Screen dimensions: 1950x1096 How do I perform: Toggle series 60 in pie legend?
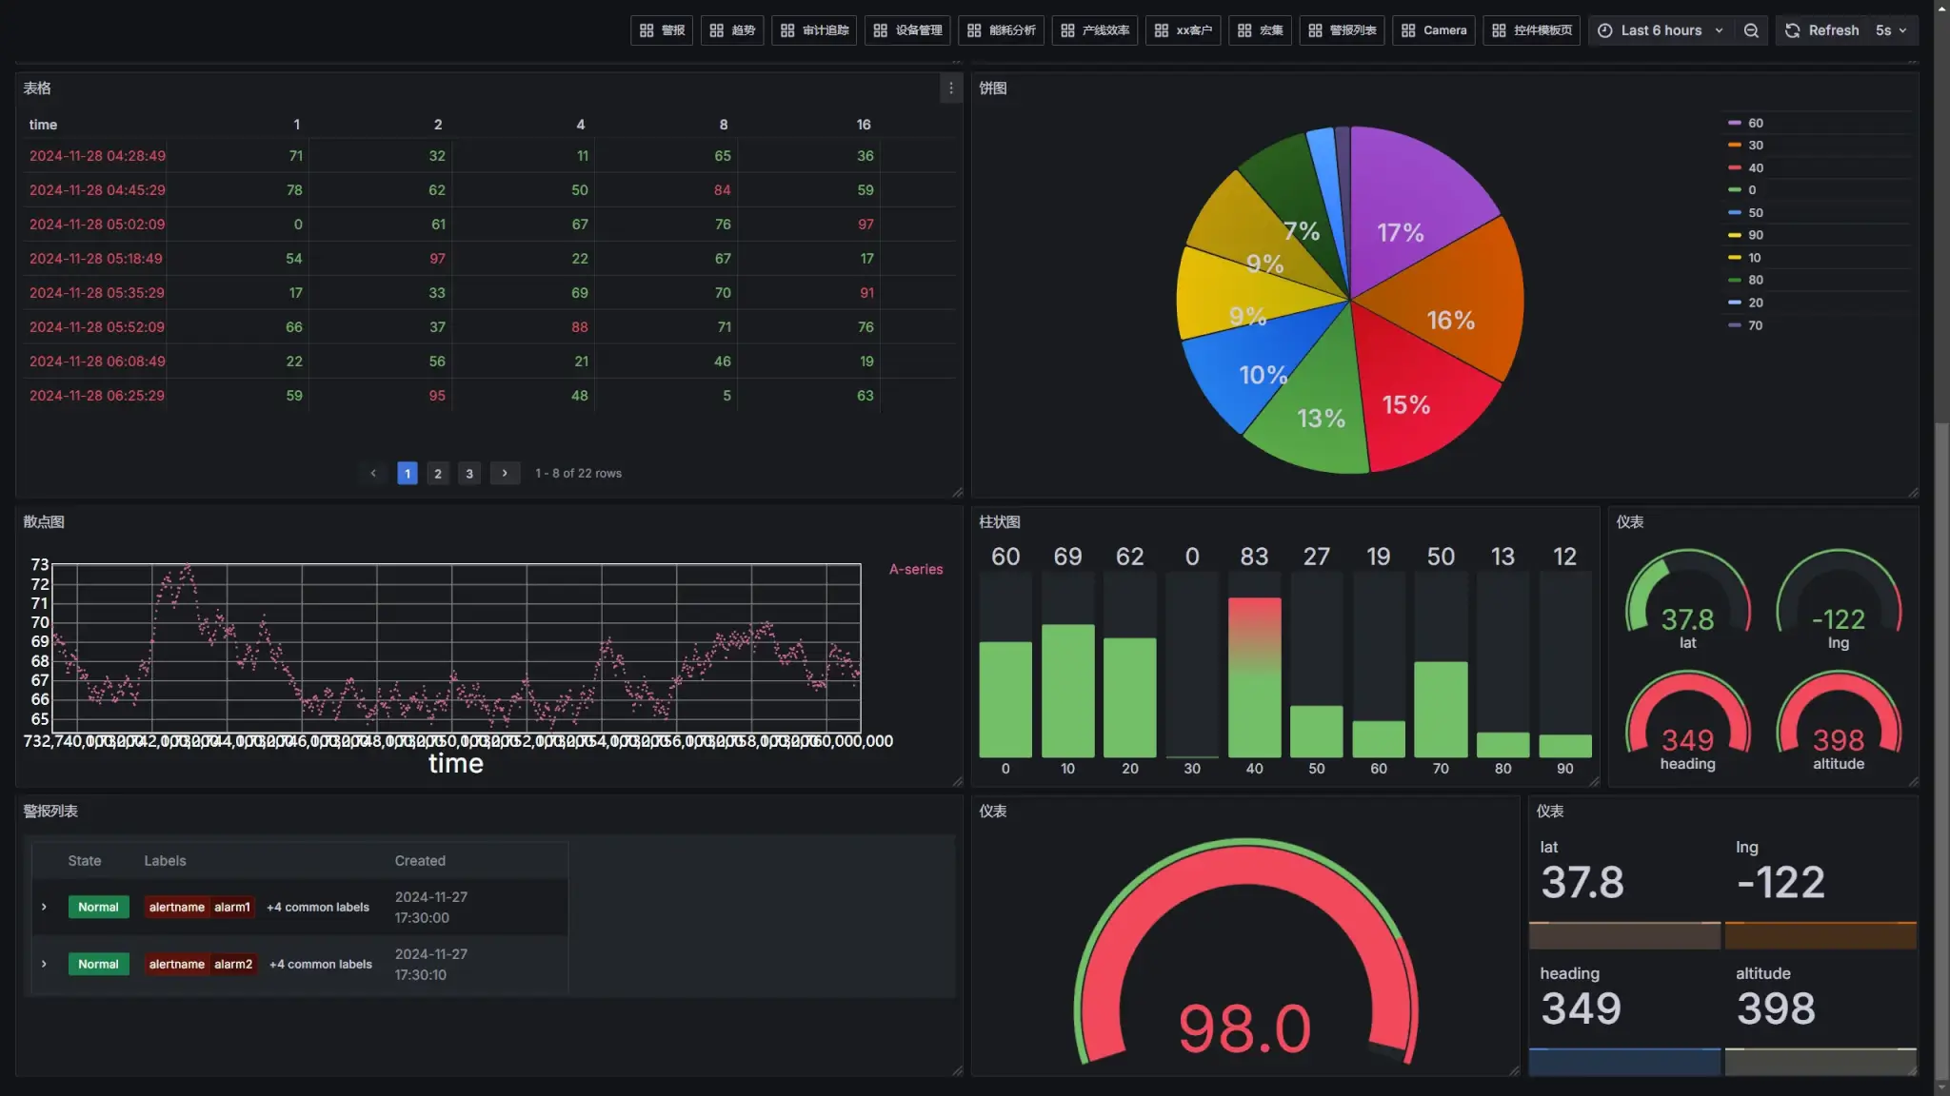pyautogui.click(x=1755, y=124)
